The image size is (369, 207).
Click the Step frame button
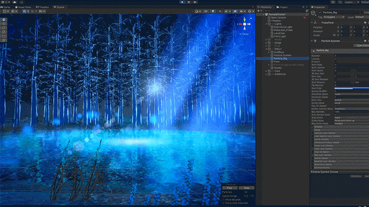pos(195,2)
